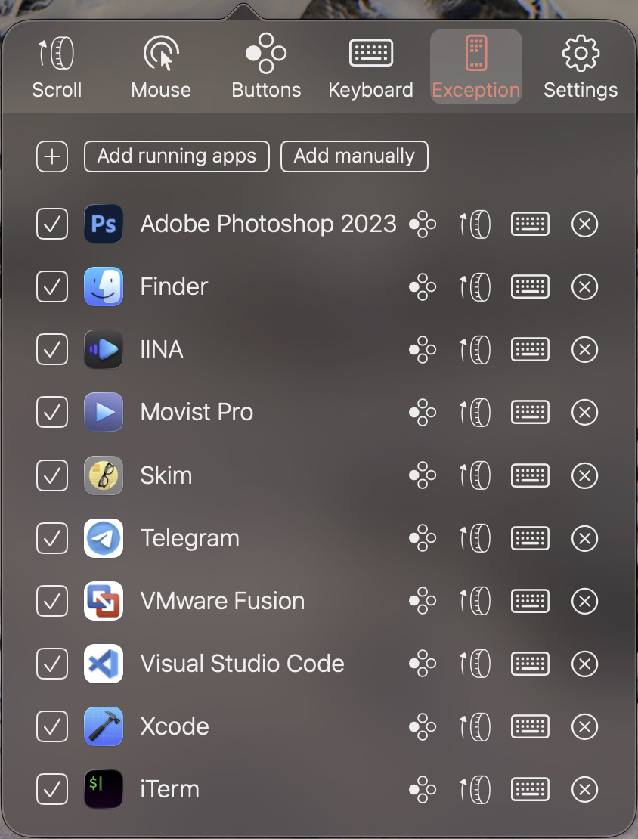Click the Add manually button
This screenshot has width=638, height=839.
[x=354, y=156]
